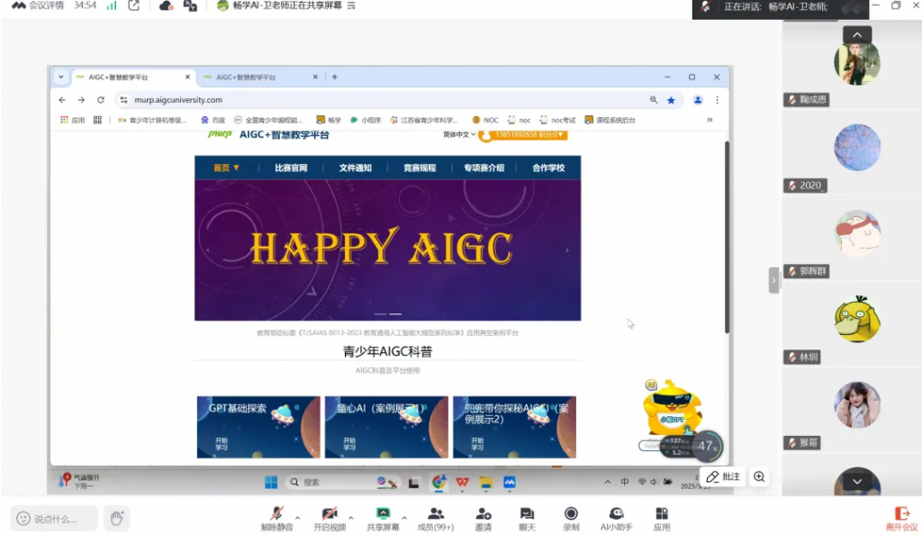
Task: Open the GPT基础探索 course card
Action: click(258, 428)
